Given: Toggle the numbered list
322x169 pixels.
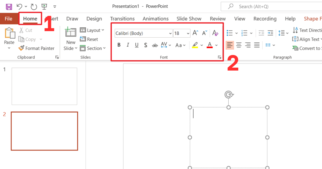Looking at the screenshot, I should point(244,33).
